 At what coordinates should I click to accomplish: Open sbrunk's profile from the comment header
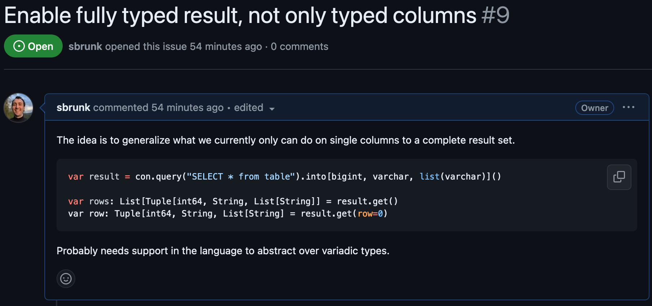(73, 108)
